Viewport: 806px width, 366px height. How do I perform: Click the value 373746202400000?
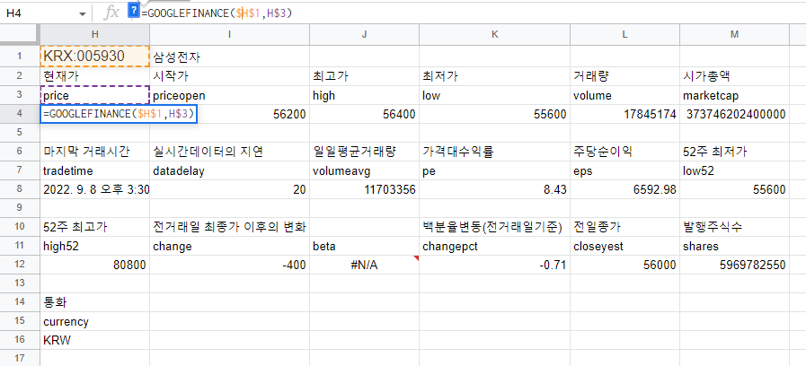(736, 114)
